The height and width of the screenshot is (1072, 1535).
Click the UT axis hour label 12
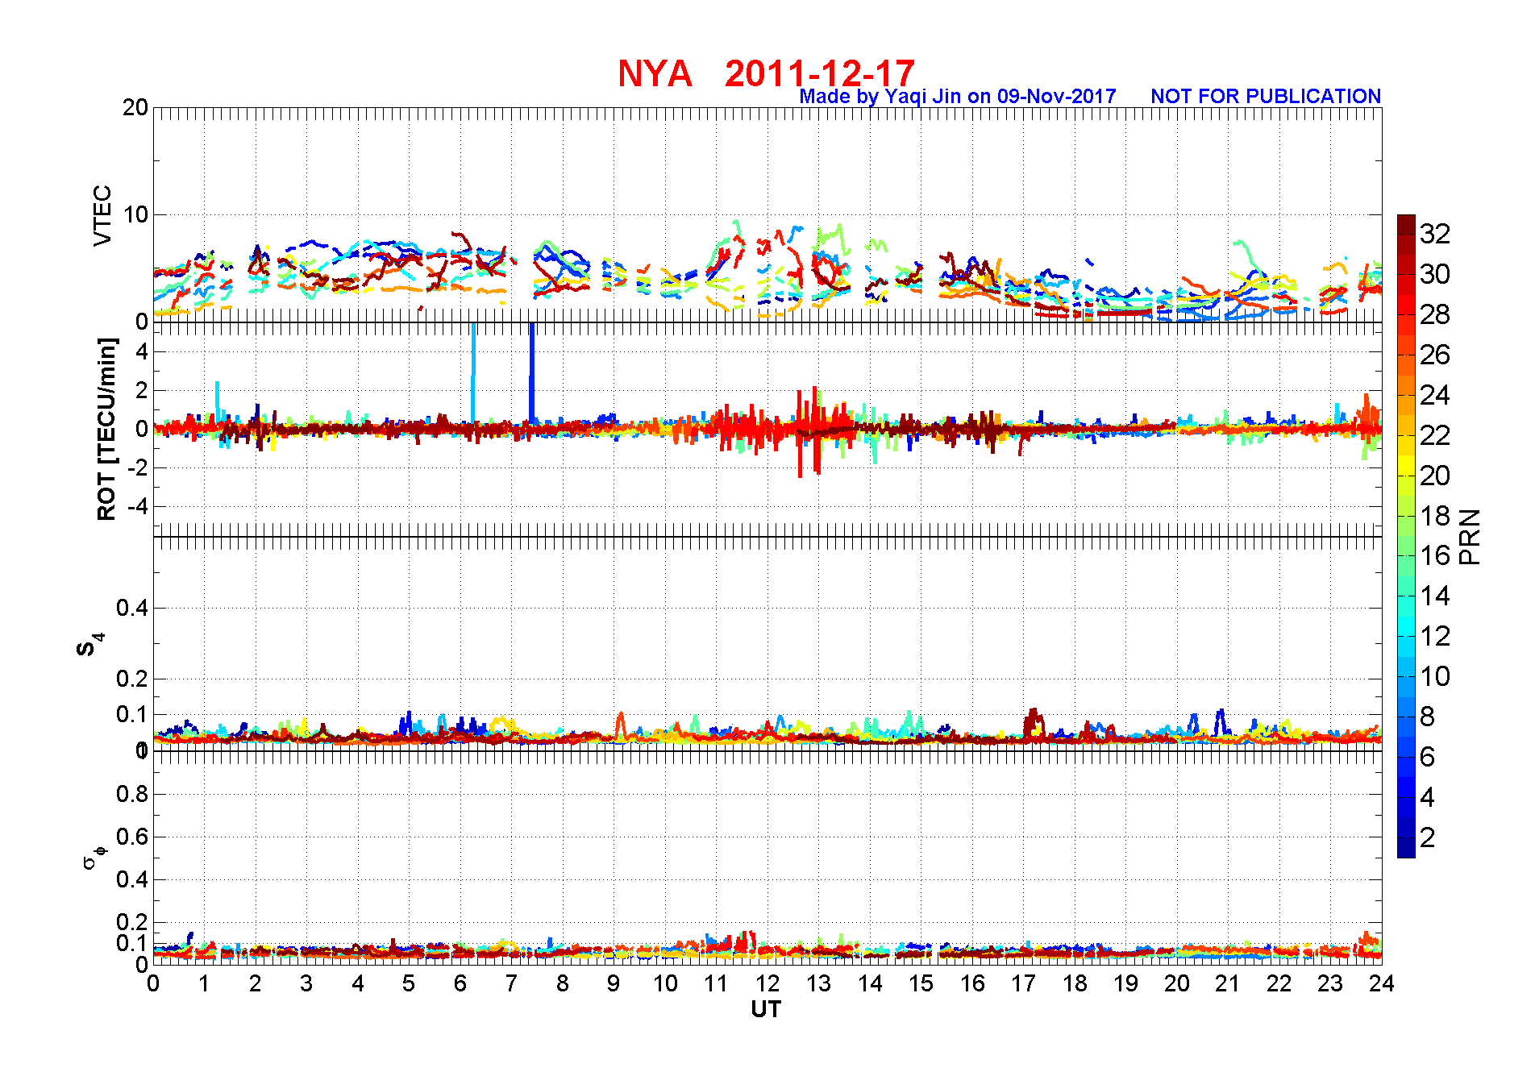(767, 983)
